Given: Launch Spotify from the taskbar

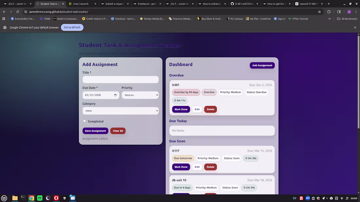Looking at the screenshot, I should click(x=39, y=198).
